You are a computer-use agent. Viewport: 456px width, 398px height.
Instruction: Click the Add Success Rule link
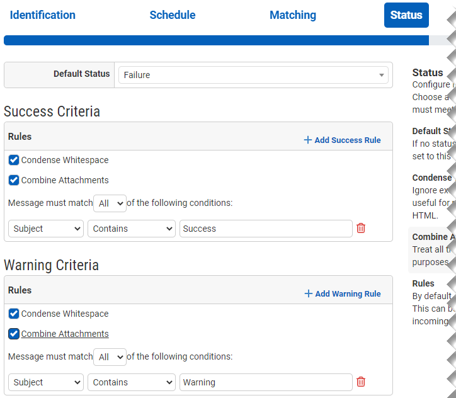pos(348,140)
